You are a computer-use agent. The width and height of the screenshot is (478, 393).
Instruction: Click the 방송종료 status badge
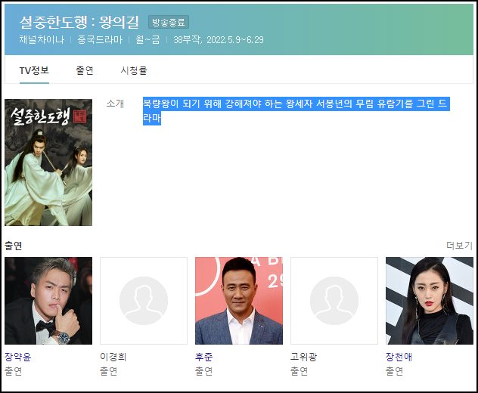coord(169,22)
